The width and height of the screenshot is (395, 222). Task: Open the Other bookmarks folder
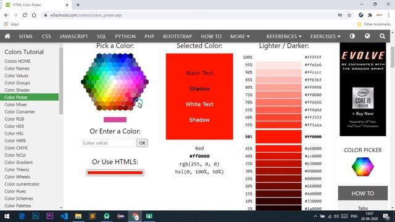(x=374, y=24)
